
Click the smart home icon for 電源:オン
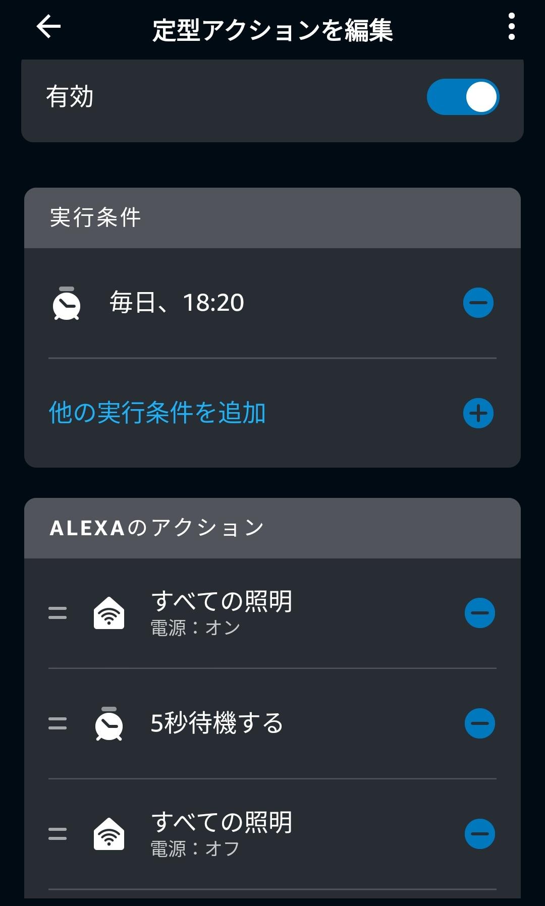click(109, 613)
